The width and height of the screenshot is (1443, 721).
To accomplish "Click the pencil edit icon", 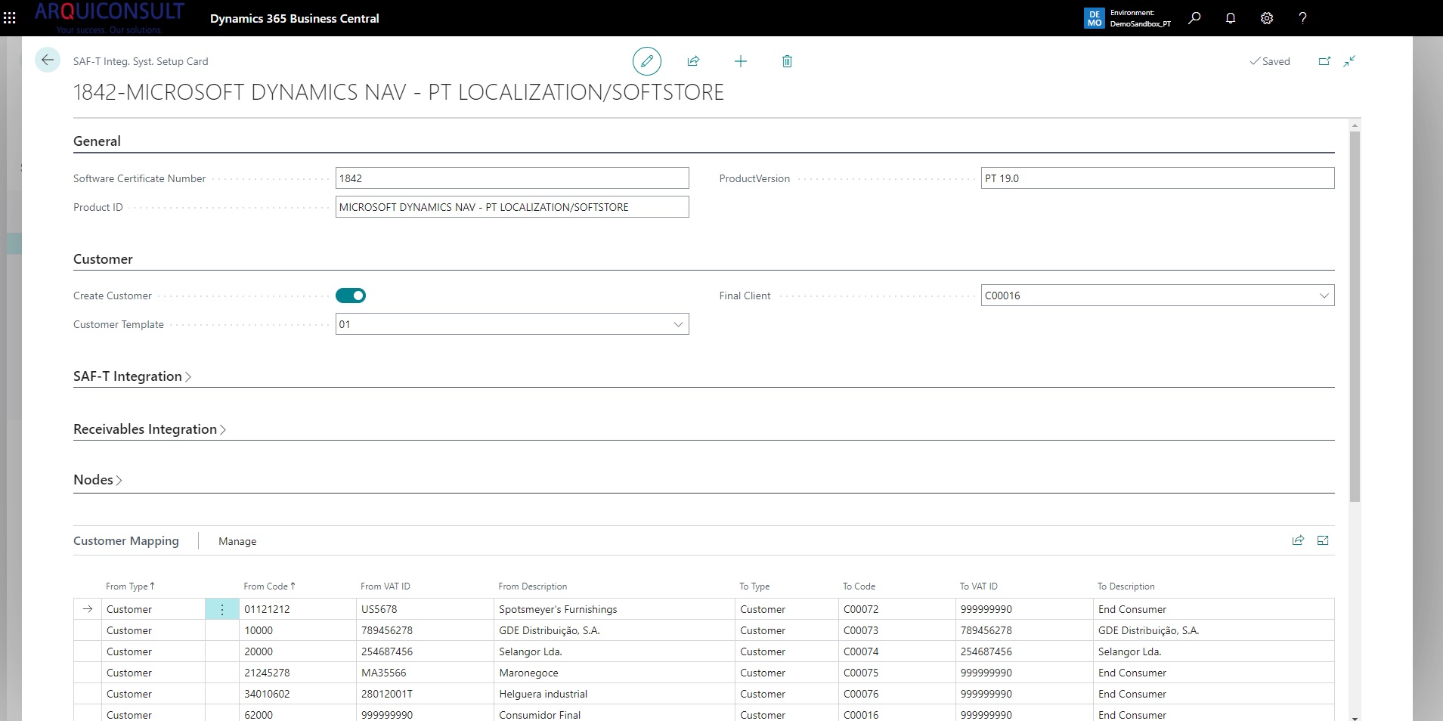I will [x=646, y=61].
